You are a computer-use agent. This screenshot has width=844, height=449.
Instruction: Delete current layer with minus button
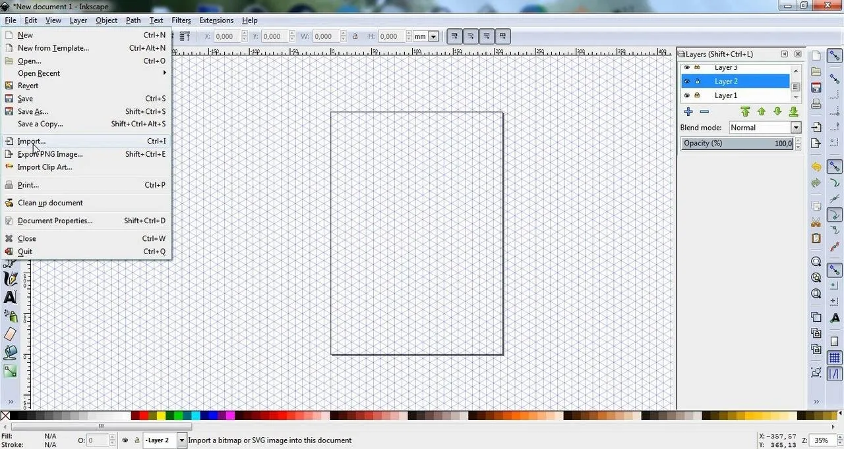point(704,112)
